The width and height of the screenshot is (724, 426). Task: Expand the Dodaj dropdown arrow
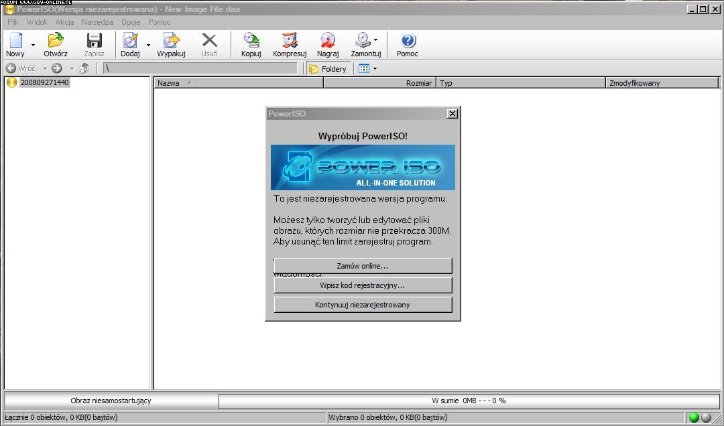[148, 45]
